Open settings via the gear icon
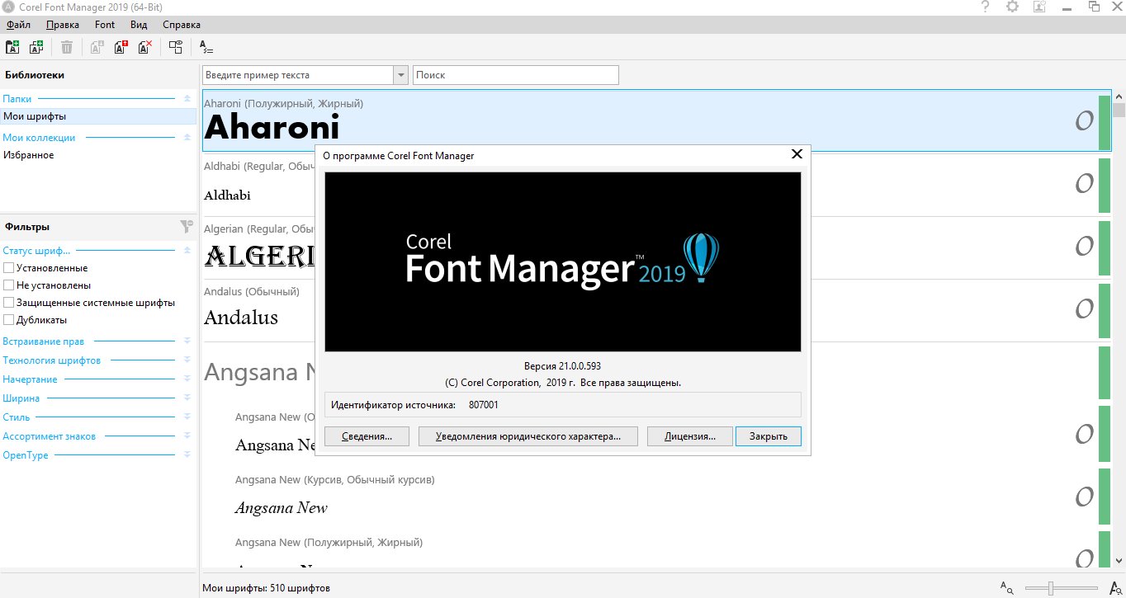The height and width of the screenshot is (598, 1126). (1012, 7)
